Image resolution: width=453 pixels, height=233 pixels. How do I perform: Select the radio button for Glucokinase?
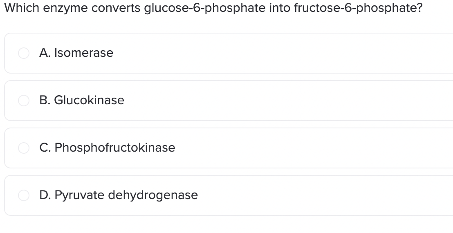(24, 101)
